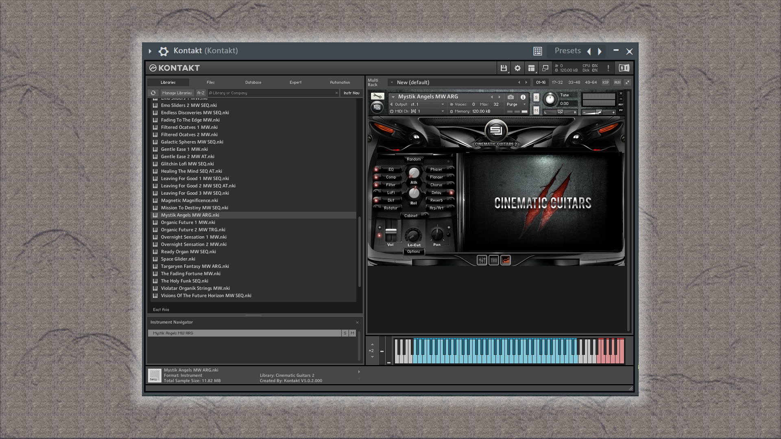Select the 33-48 rack page tab
The width and height of the screenshot is (781, 439).
(x=574, y=83)
